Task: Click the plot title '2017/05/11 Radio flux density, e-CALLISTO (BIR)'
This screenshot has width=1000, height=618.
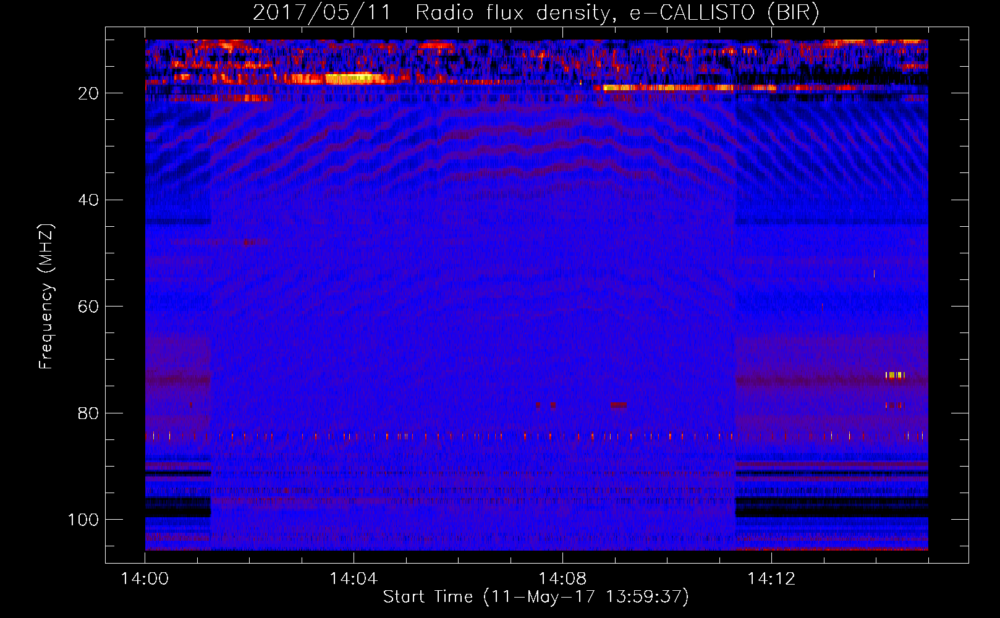Action: pyautogui.click(x=536, y=12)
